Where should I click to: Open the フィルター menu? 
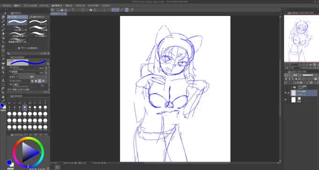pyautogui.click(x=80, y=6)
